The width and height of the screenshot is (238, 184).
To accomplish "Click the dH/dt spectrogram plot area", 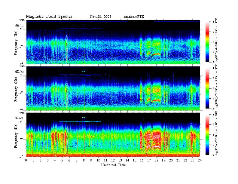I will click(113, 42).
